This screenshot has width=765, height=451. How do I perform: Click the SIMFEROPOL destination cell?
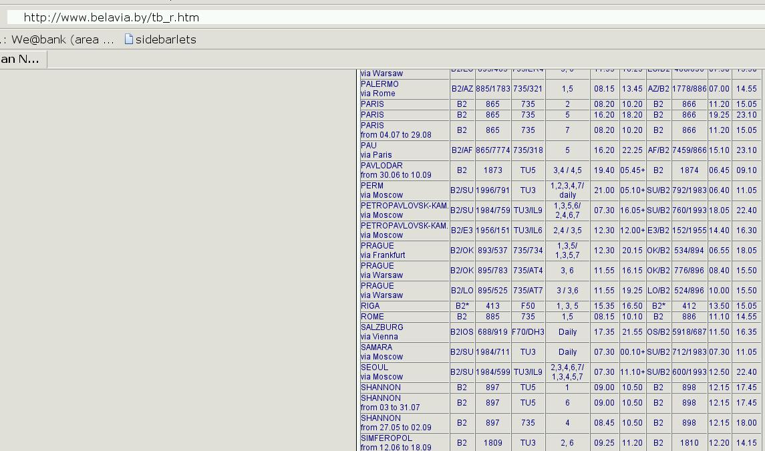pos(404,443)
